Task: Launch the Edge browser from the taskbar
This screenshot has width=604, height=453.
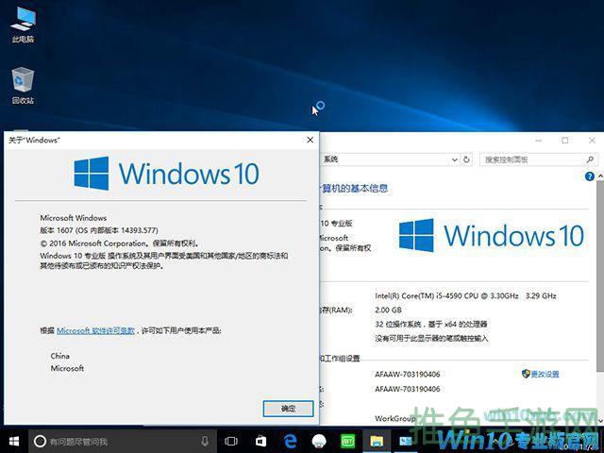Action: point(290,441)
